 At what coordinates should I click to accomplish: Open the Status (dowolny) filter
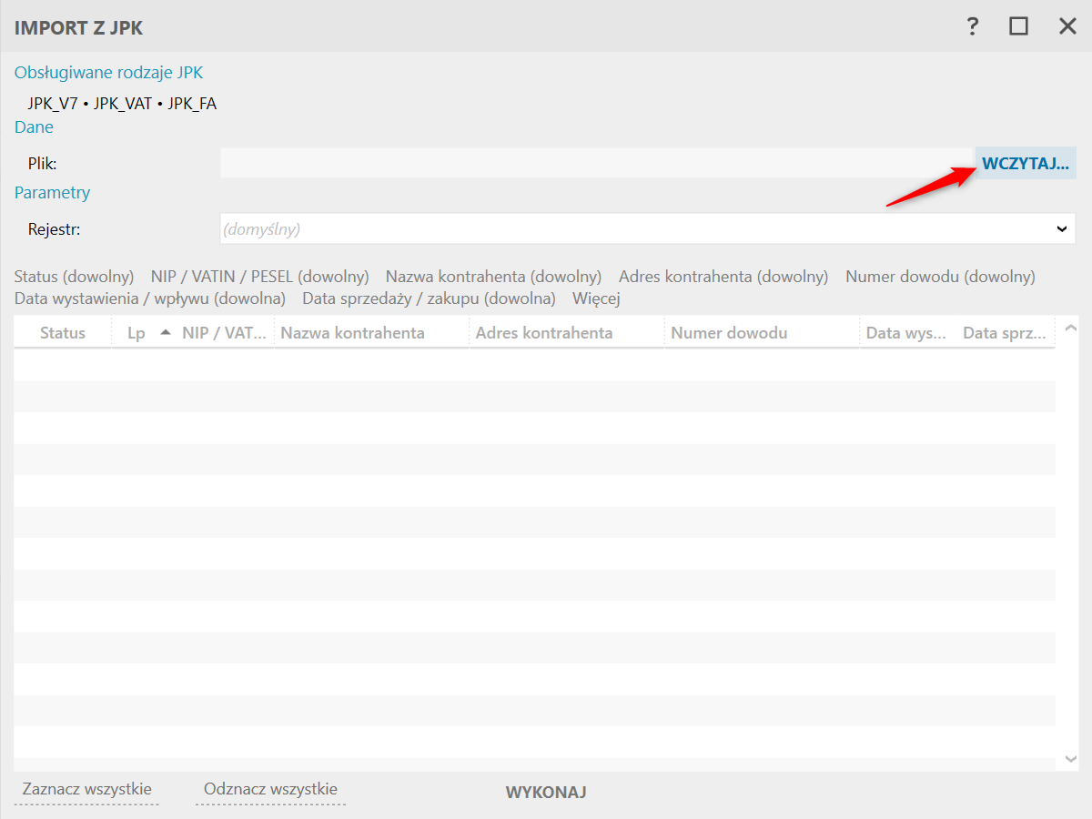tap(74, 276)
